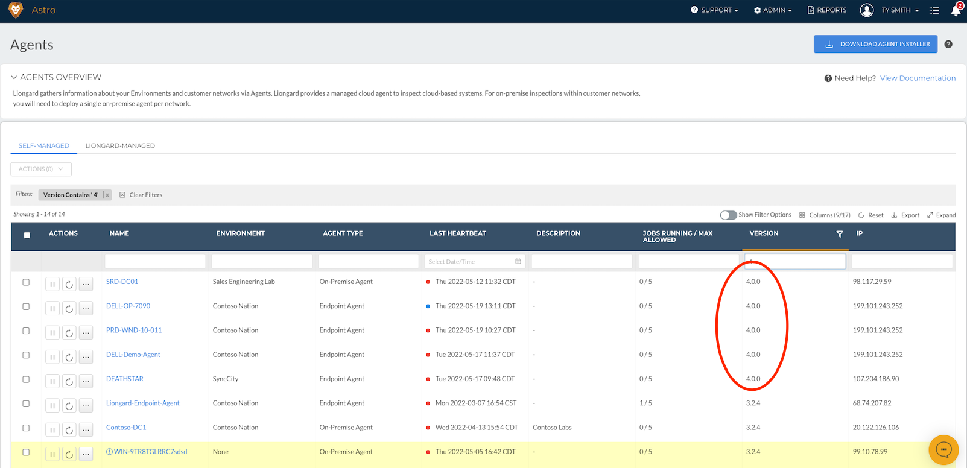Click the help question mark beside Download button
This screenshot has width=967, height=468.
click(x=948, y=44)
